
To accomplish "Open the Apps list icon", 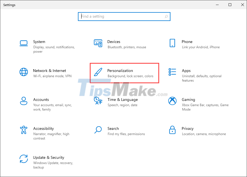I will [x=172, y=72].
